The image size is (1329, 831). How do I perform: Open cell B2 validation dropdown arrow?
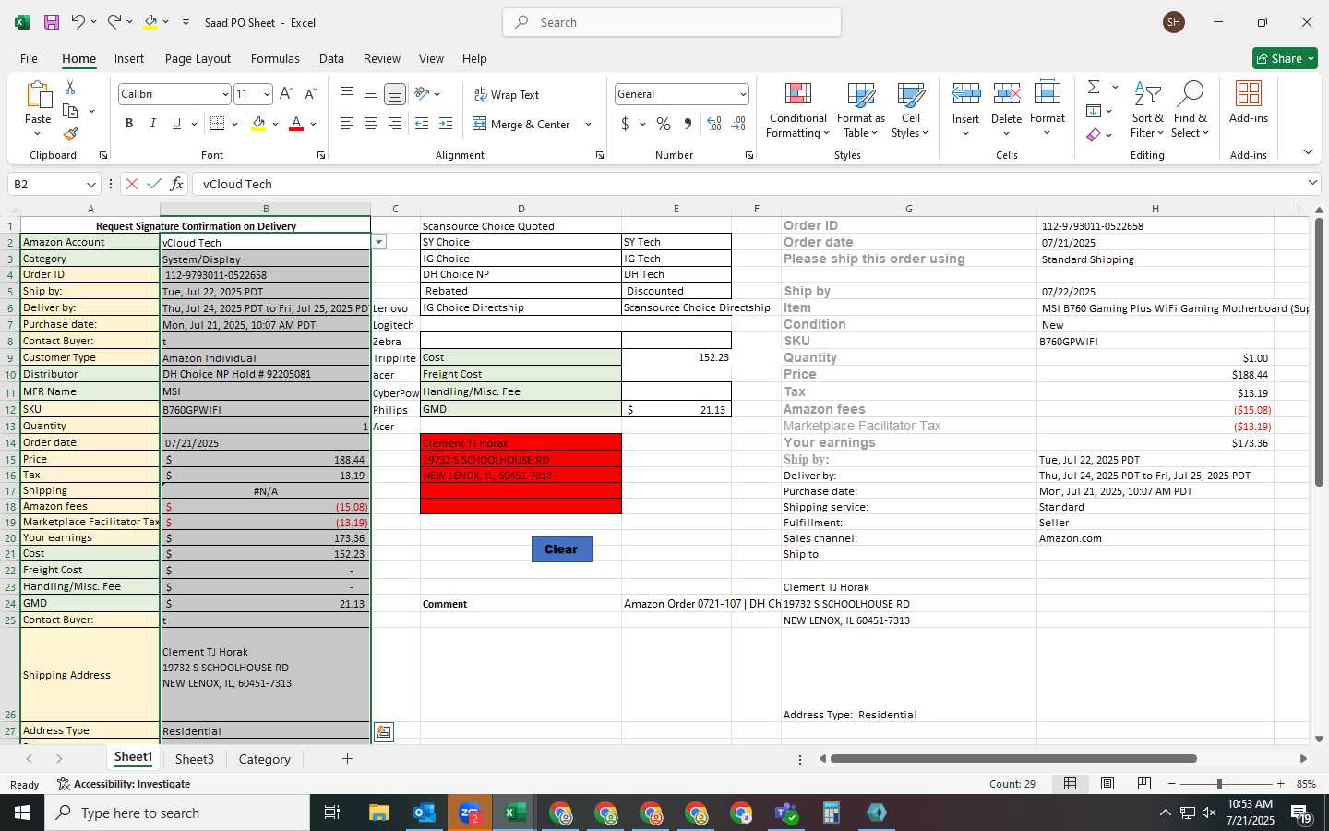tap(378, 242)
